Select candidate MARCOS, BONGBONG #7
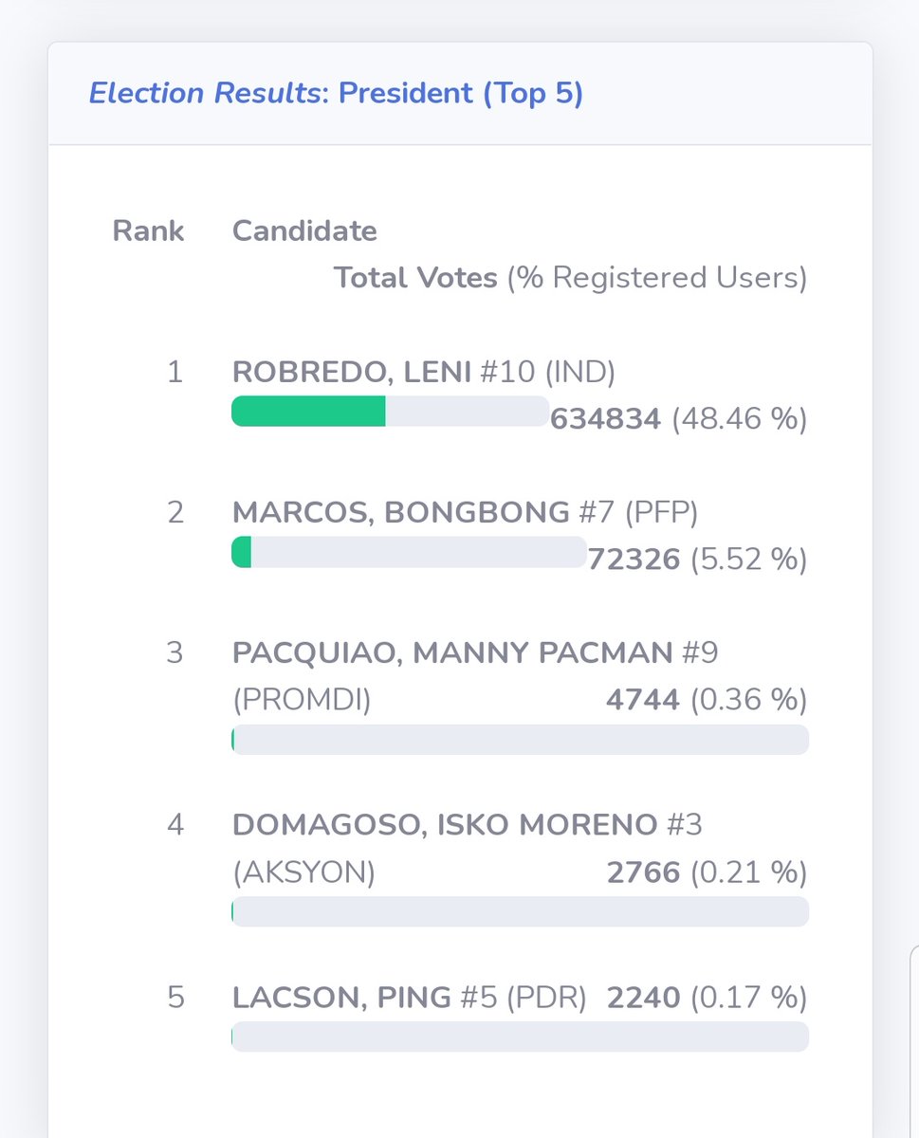 (x=465, y=513)
